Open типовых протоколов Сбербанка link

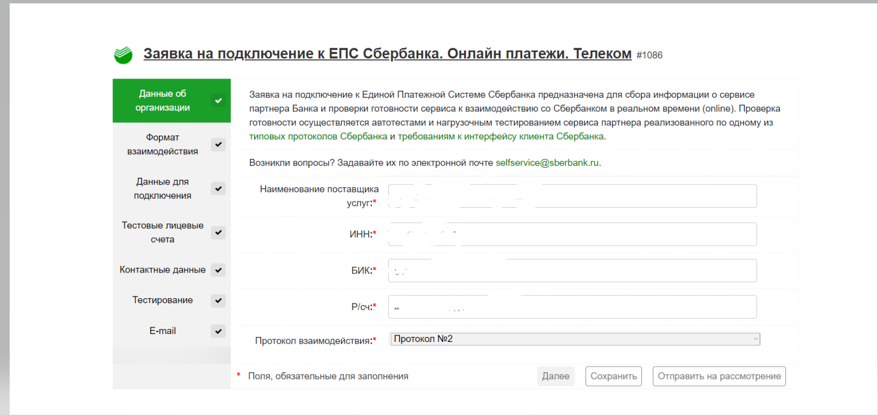[x=318, y=137]
